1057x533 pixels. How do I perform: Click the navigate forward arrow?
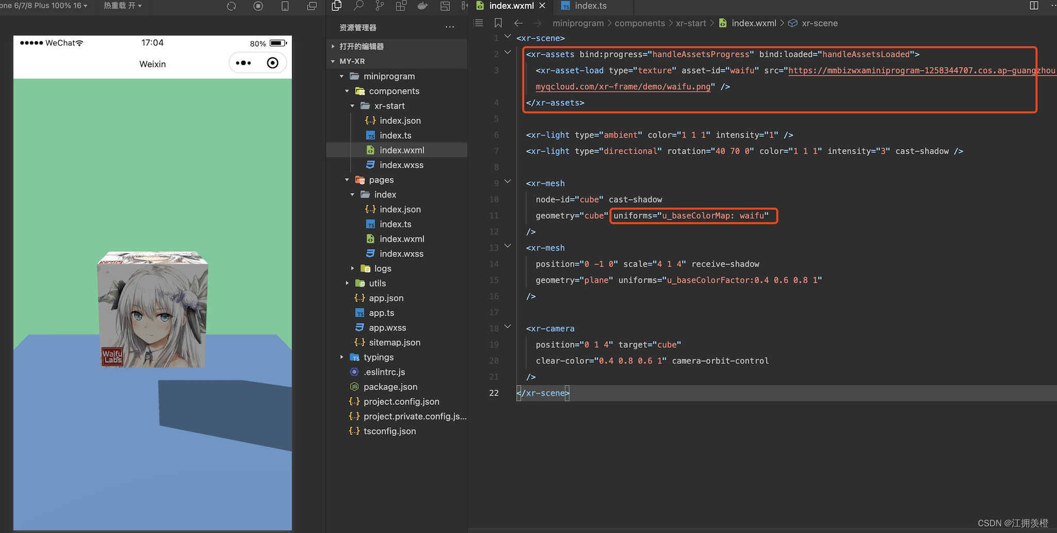(537, 23)
